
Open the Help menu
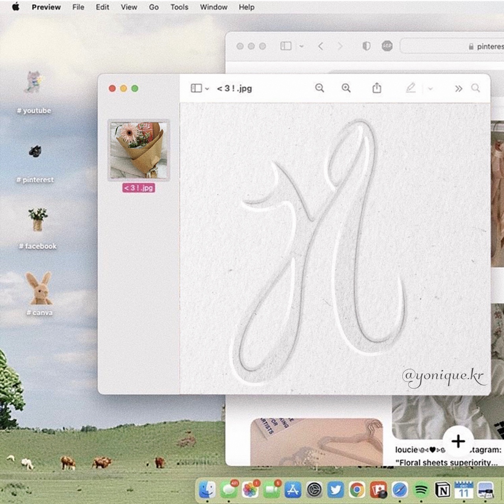pos(247,7)
